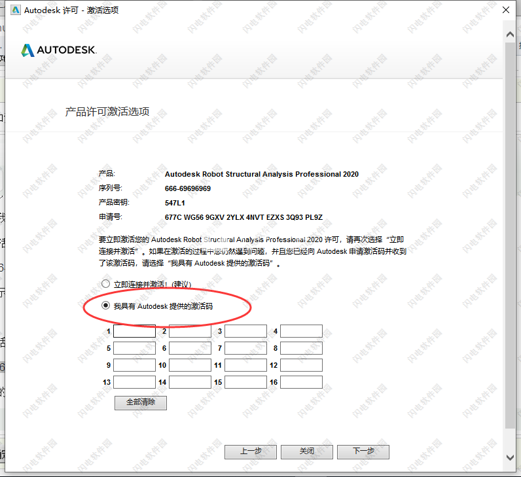This screenshot has height=477, width=521.
Task: Click activation code field 7
Action: [x=245, y=348]
